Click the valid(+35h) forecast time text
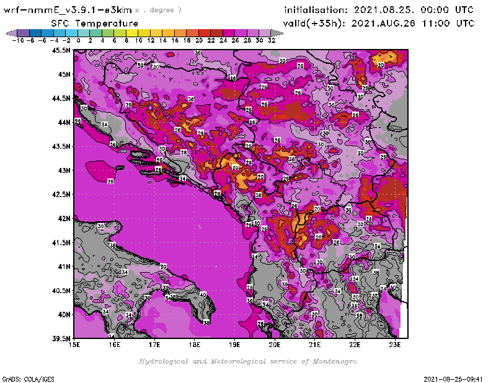496x383 pixels. (x=379, y=24)
